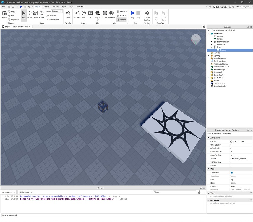This screenshot has height=222, width=253.
Task: Open the PLUGINS menu
Action: tap(80, 7)
